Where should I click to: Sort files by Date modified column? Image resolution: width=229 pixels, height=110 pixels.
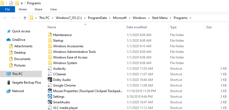136,27
